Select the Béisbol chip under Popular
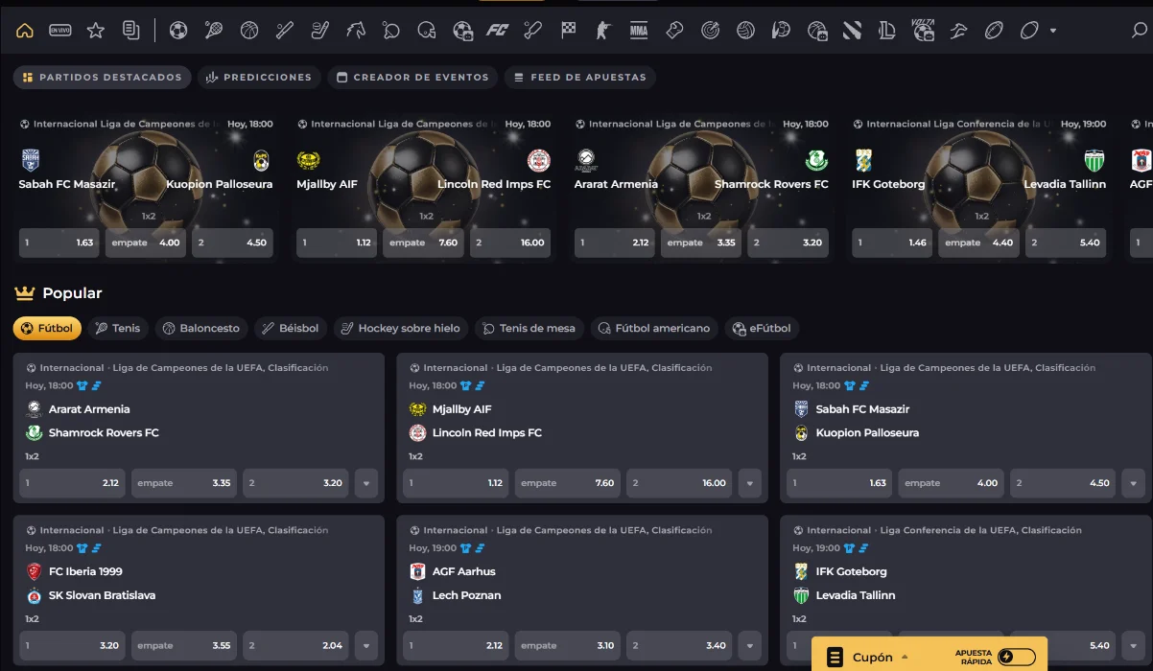Viewport: 1153px width, 671px height. 291,328
